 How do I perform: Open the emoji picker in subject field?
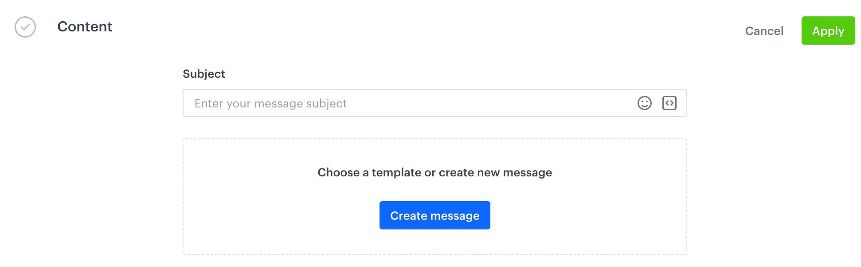click(645, 103)
